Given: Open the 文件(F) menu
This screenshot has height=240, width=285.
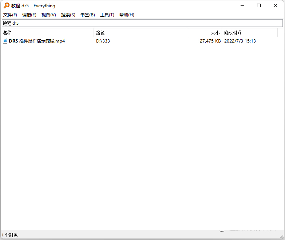Looking at the screenshot, I should click(10, 15).
